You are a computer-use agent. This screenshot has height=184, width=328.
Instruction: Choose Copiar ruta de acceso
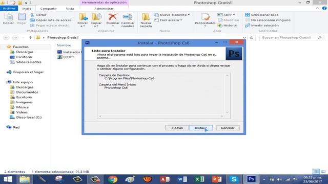point(51,20)
